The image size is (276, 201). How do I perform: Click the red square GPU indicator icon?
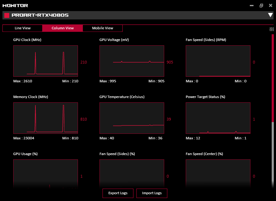[6, 15]
